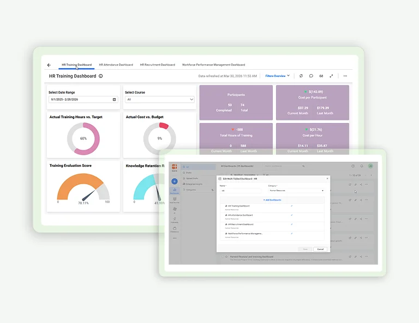Viewport: 419px width, 323px height.
Task: Click the Actual Cost vs. Budget 9% donut
Action: 159,139
